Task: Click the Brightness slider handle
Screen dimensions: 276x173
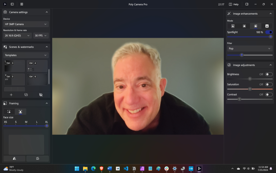Action: pos(250,79)
